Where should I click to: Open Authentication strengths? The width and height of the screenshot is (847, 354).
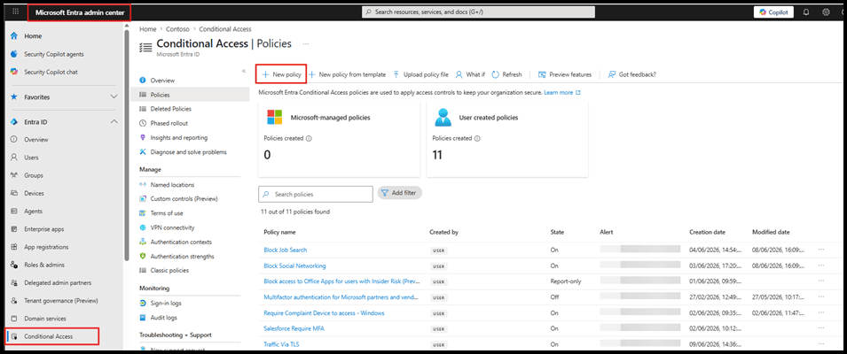(x=182, y=257)
